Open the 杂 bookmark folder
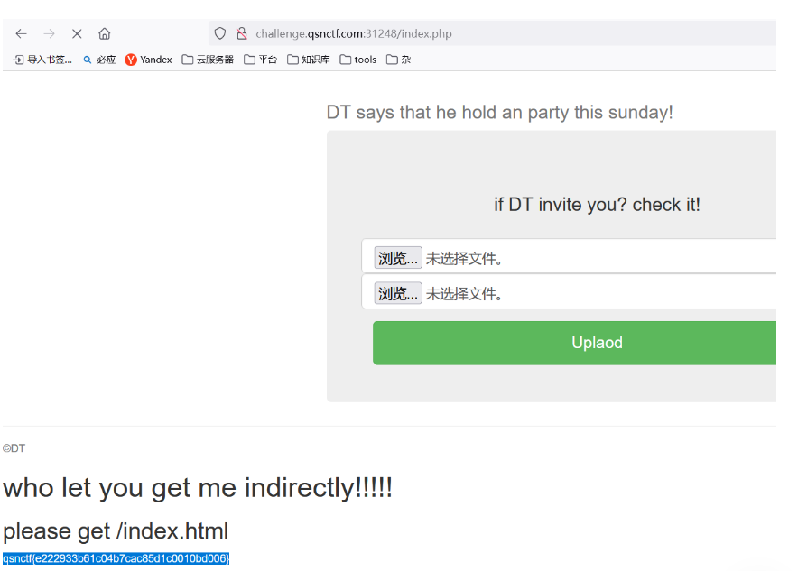The height and width of the screenshot is (571, 798). [x=398, y=60]
